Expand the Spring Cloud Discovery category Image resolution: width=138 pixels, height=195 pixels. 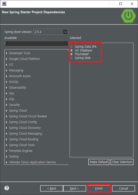coord(6,128)
